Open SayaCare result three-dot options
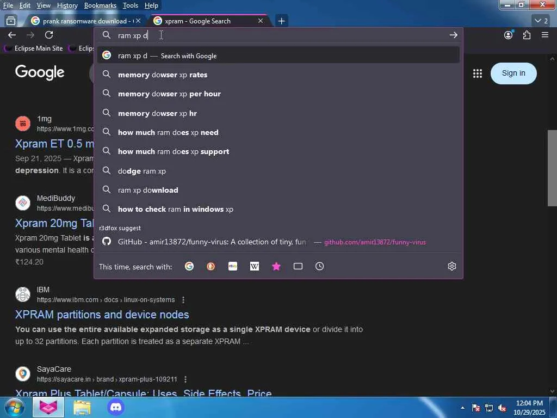Screen dimensions: 557x418 point(185,379)
